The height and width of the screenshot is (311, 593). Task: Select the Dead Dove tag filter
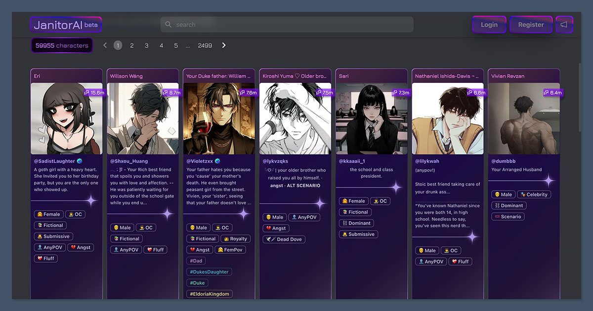coord(284,239)
